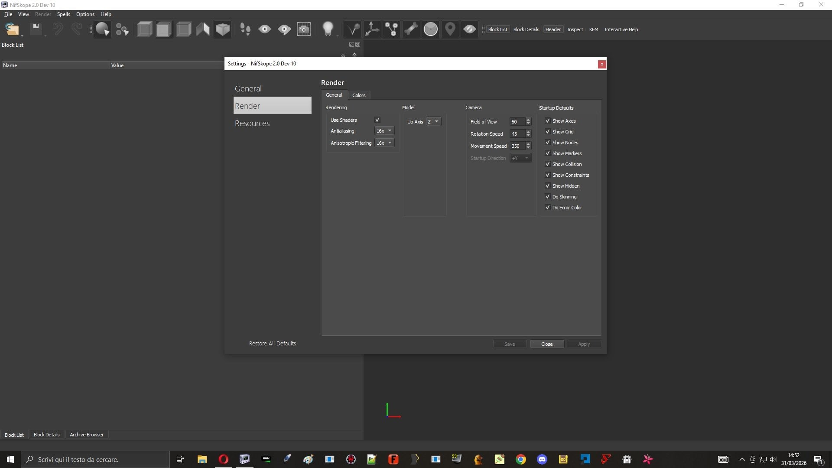Select the object selection sphere tool
The image size is (832, 468).
tap(103, 29)
